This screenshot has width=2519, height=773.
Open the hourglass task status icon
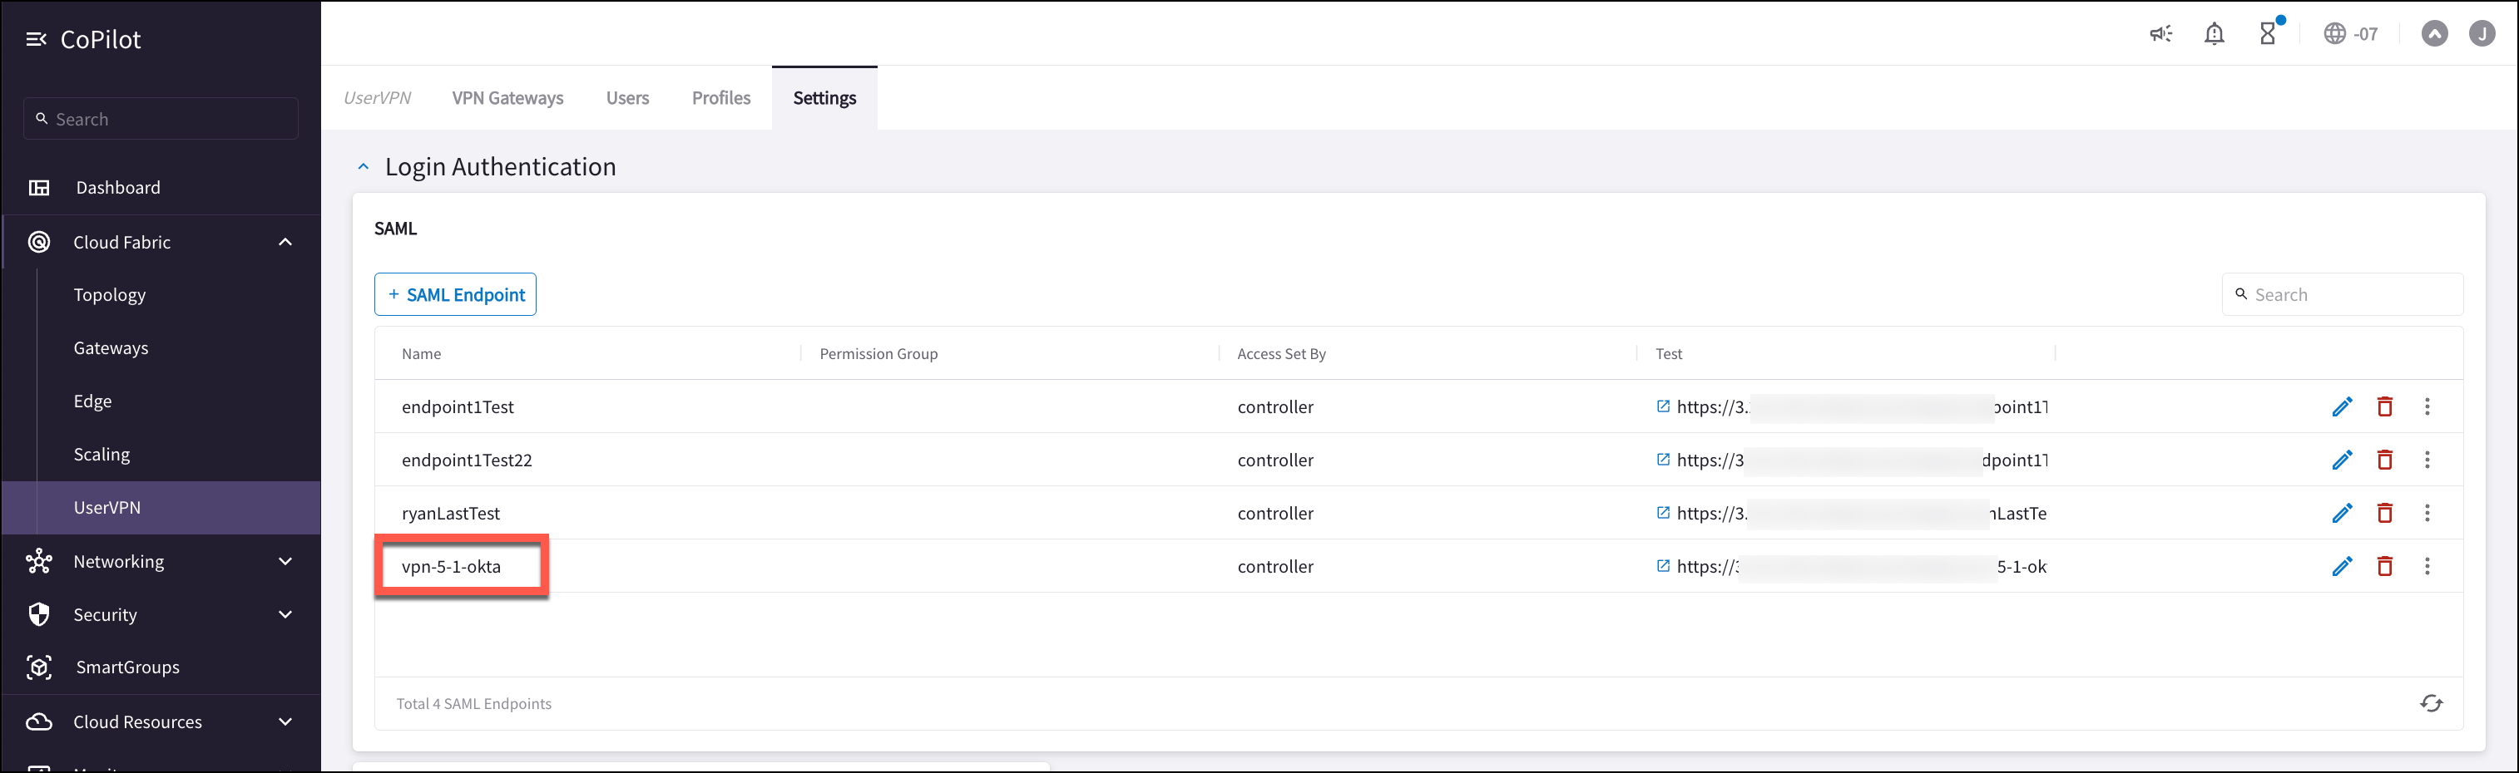(x=2269, y=33)
